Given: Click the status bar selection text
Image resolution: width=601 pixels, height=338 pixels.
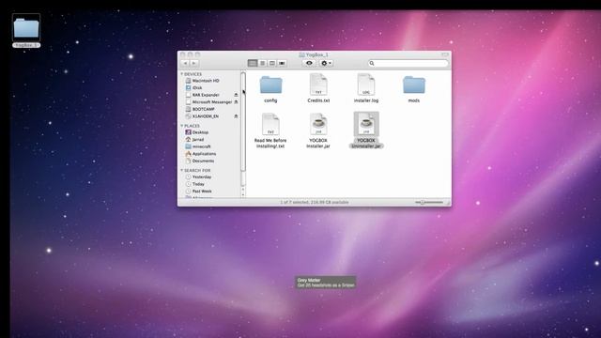Looking at the screenshot, I should point(314,202).
